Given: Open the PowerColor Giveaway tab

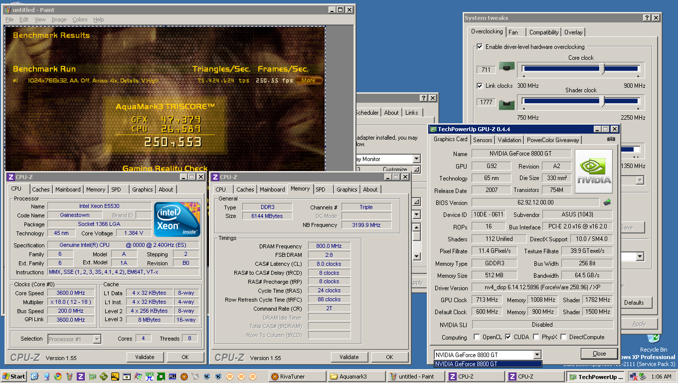Looking at the screenshot, I should [553, 140].
